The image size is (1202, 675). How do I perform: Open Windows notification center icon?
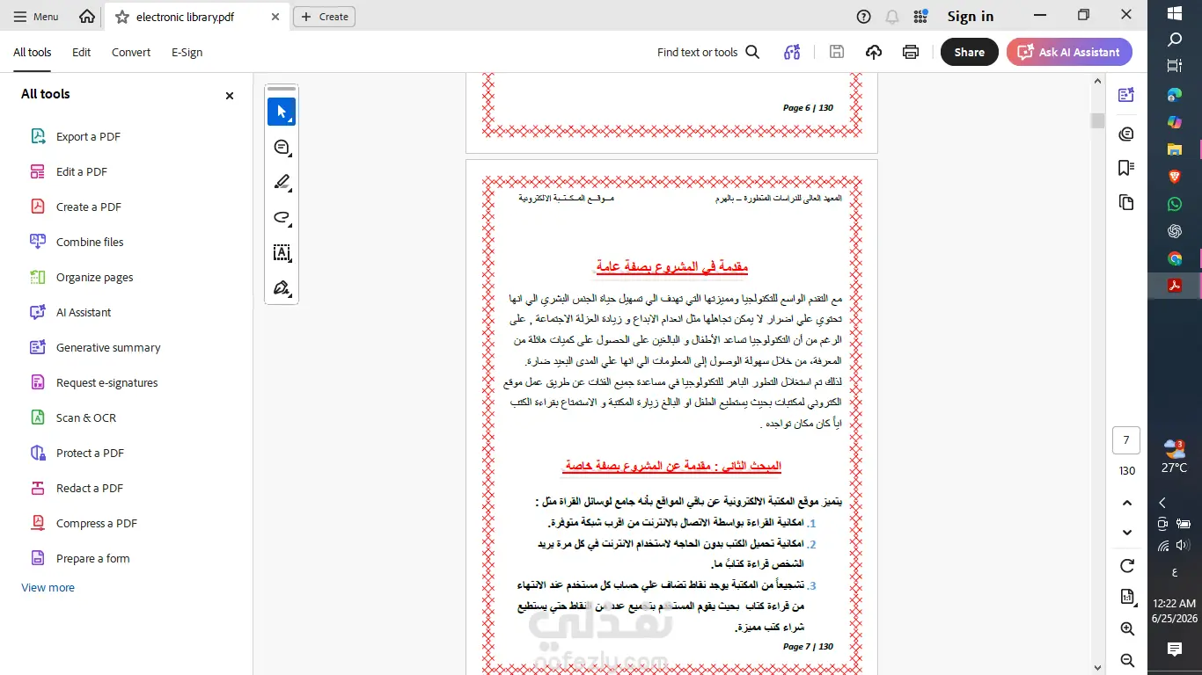pos(1174,649)
